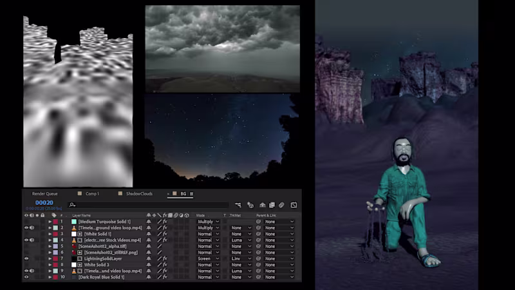Click parent pick whip for White Solid 3
The height and width of the screenshot is (290, 515).
click(259, 265)
